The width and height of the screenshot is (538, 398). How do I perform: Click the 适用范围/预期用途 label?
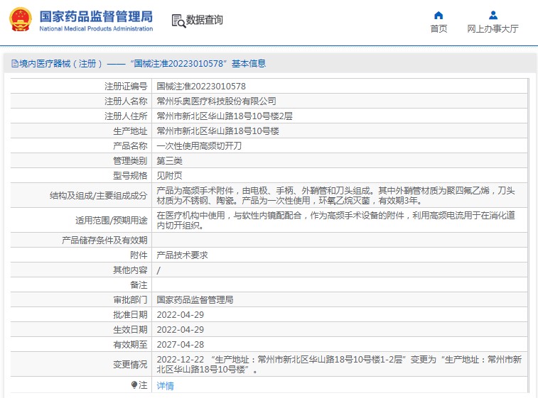tap(112, 220)
